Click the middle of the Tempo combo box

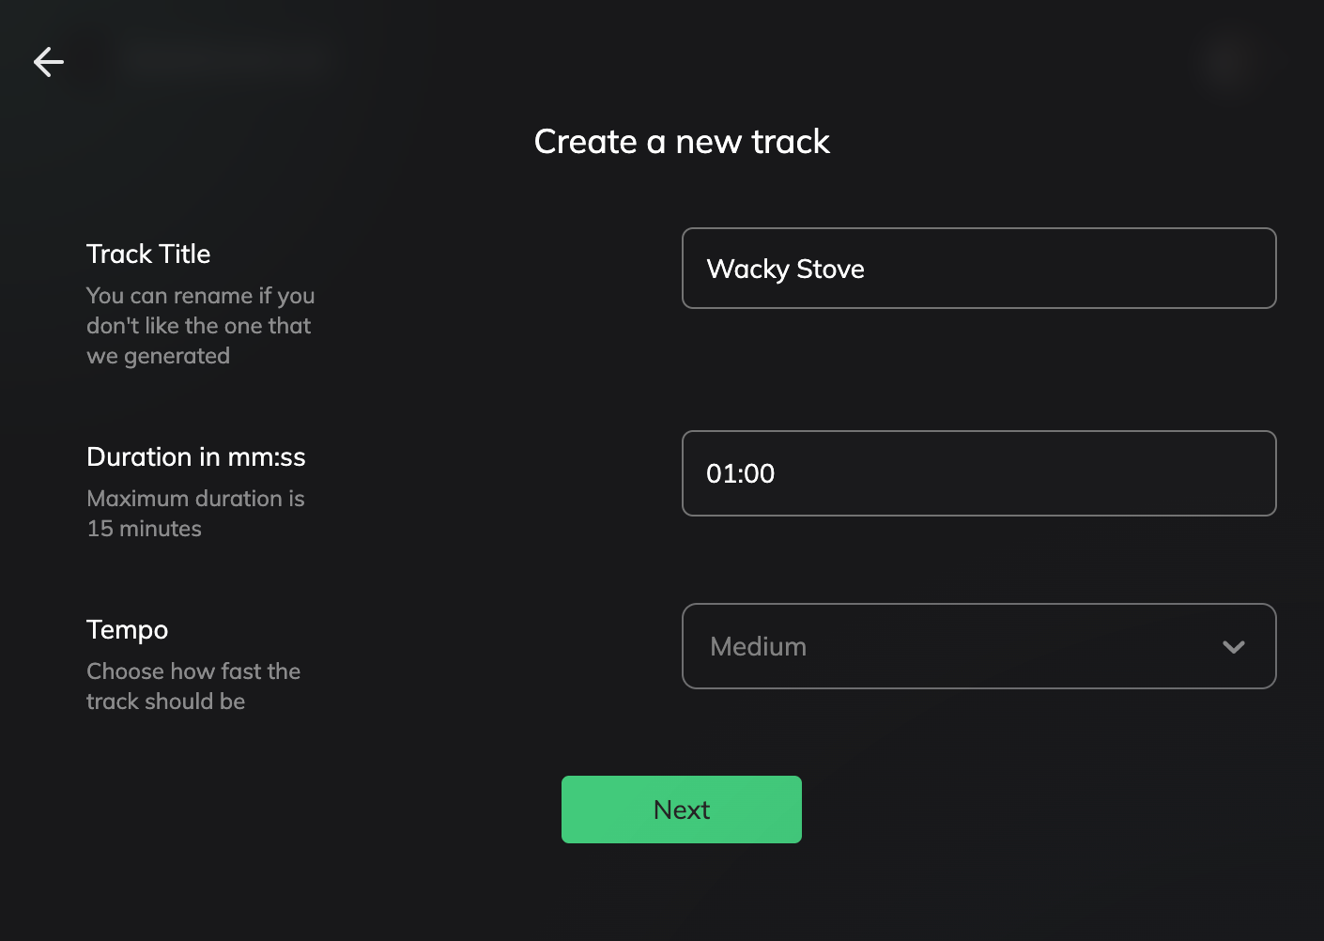point(978,646)
